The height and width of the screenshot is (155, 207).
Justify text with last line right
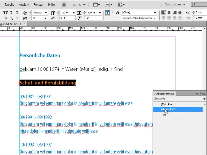175,18
